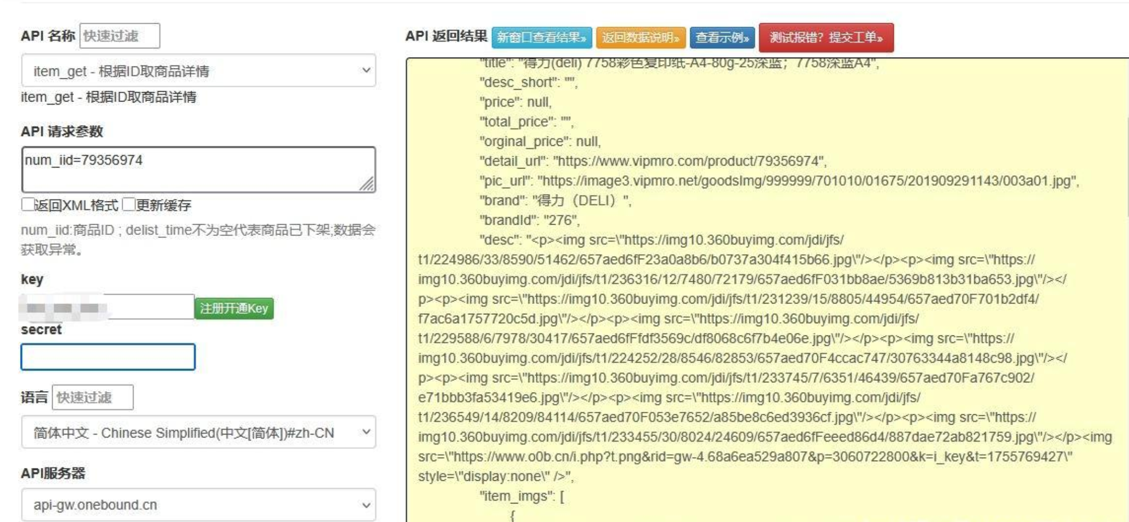Click into the num_iid request parameters textarea
The image size is (1129, 522).
click(199, 170)
